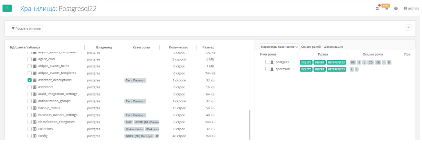Click table icon next to collectors
422x159 pixels.
click(x=35, y=129)
